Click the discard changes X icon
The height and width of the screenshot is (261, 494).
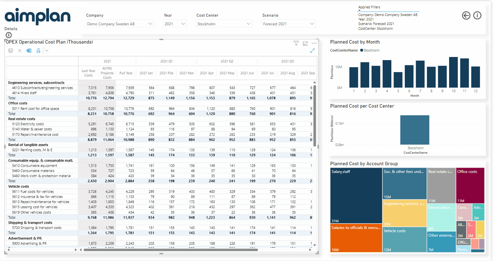pos(20,51)
